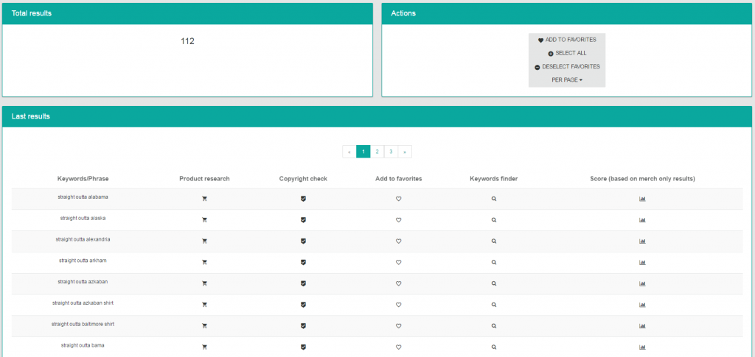755x357 pixels.
Task: Click the Keywords/Phrase column header
Action: click(83, 179)
